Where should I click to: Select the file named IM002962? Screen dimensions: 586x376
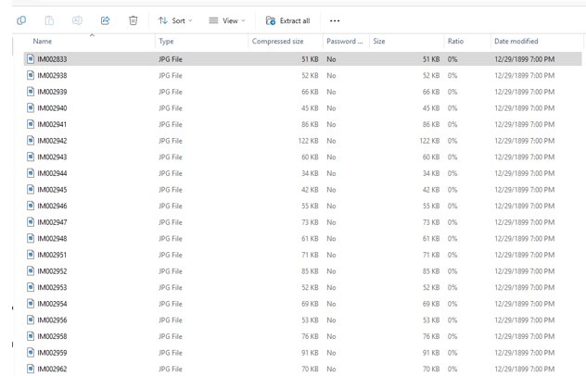52,369
